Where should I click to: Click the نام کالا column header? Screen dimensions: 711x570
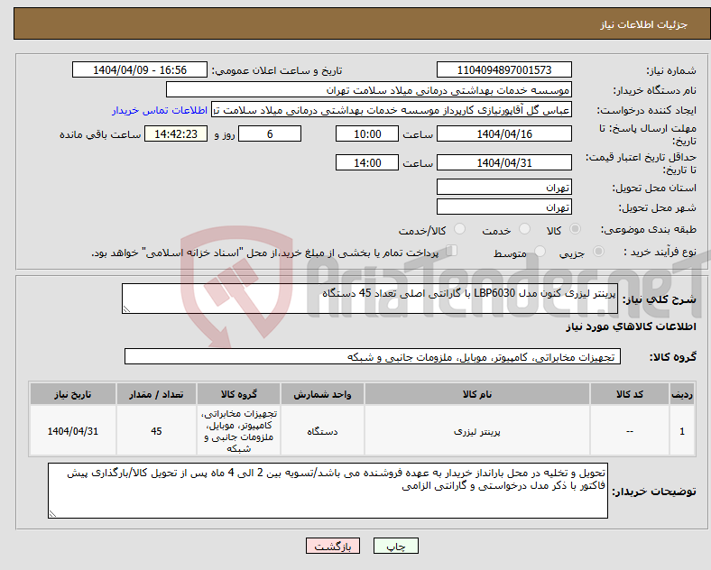point(477,394)
